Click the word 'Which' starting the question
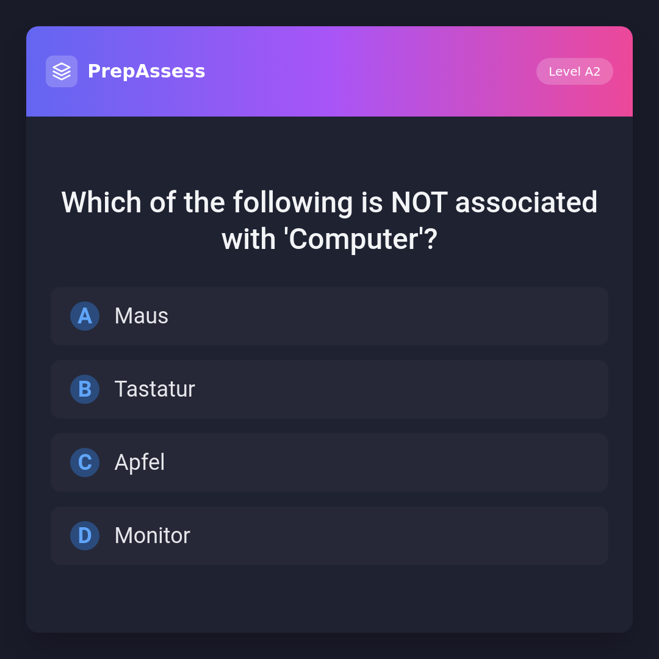Image resolution: width=659 pixels, height=659 pixels. pos(101,203)
